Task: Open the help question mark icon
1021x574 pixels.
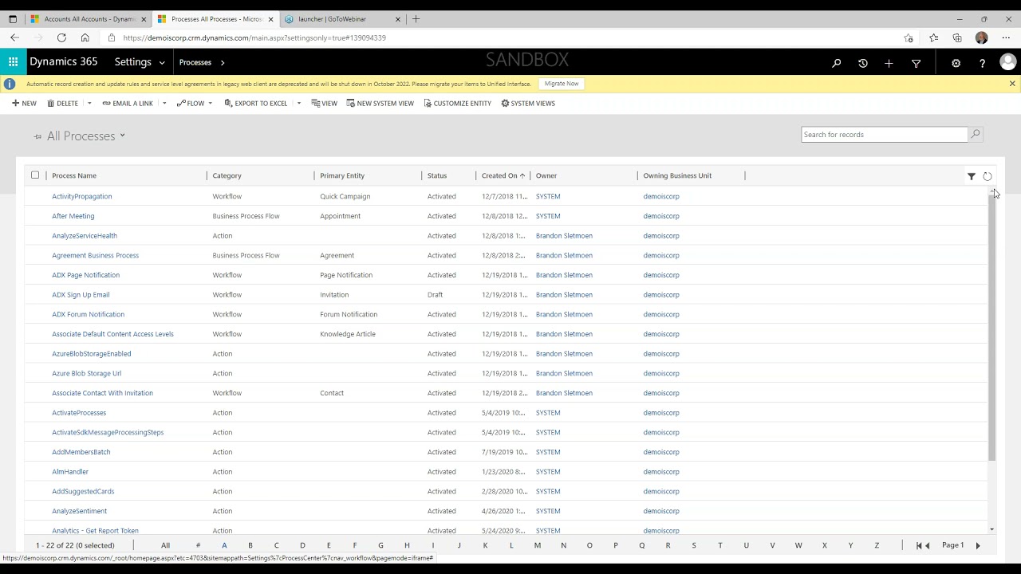Action: click(x=982, y=63)
